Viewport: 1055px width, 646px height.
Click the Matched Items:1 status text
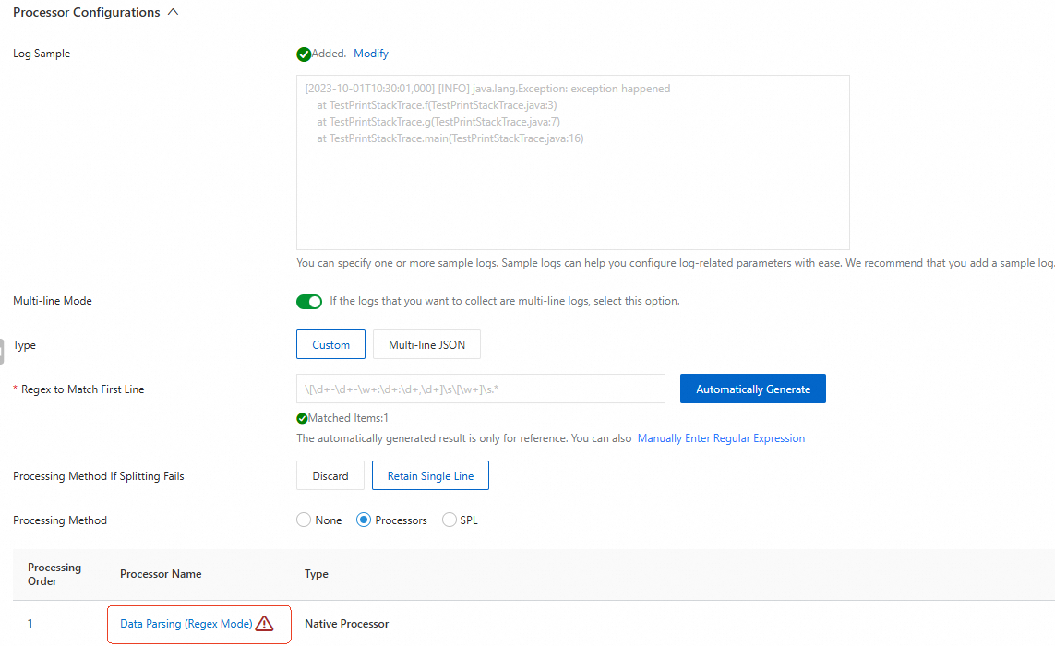point(348,418)
